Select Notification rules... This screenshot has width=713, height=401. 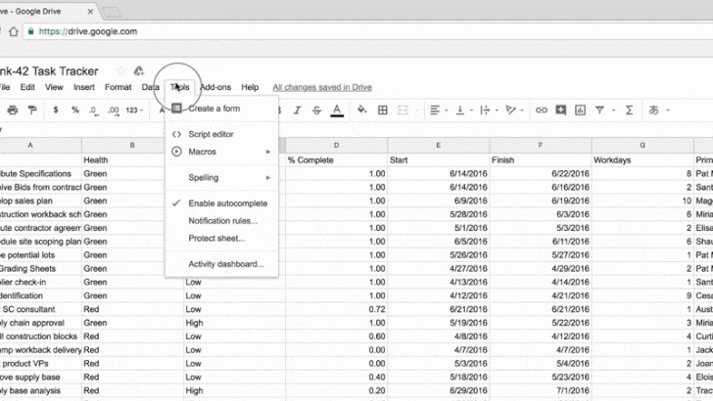pyautogui.click(x=222, y=221)
